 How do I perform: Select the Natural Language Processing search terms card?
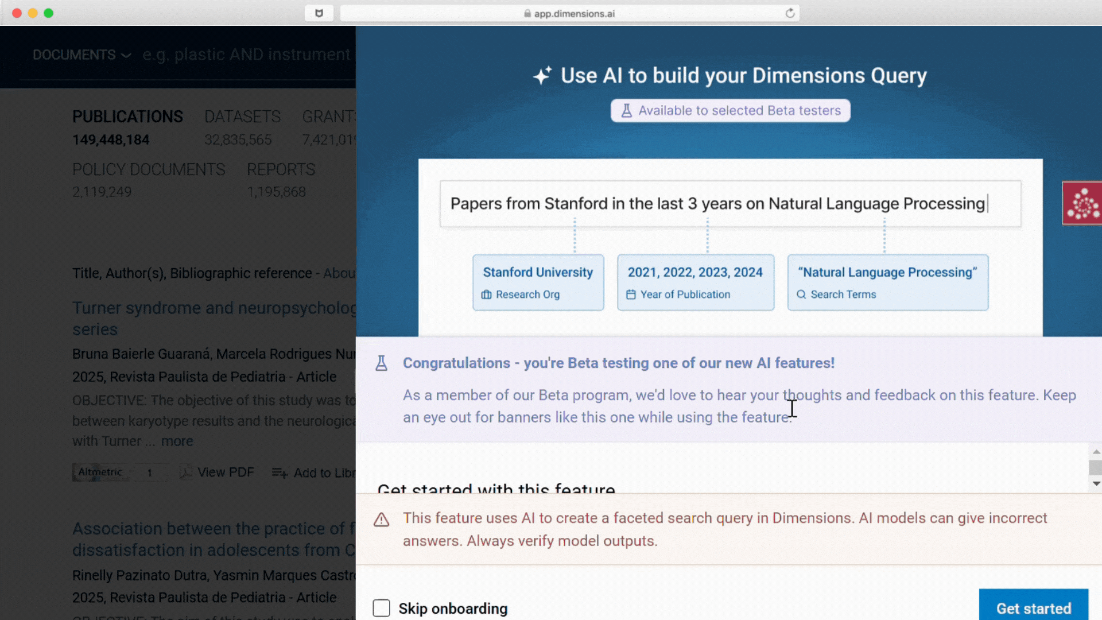tap(887, 282)
